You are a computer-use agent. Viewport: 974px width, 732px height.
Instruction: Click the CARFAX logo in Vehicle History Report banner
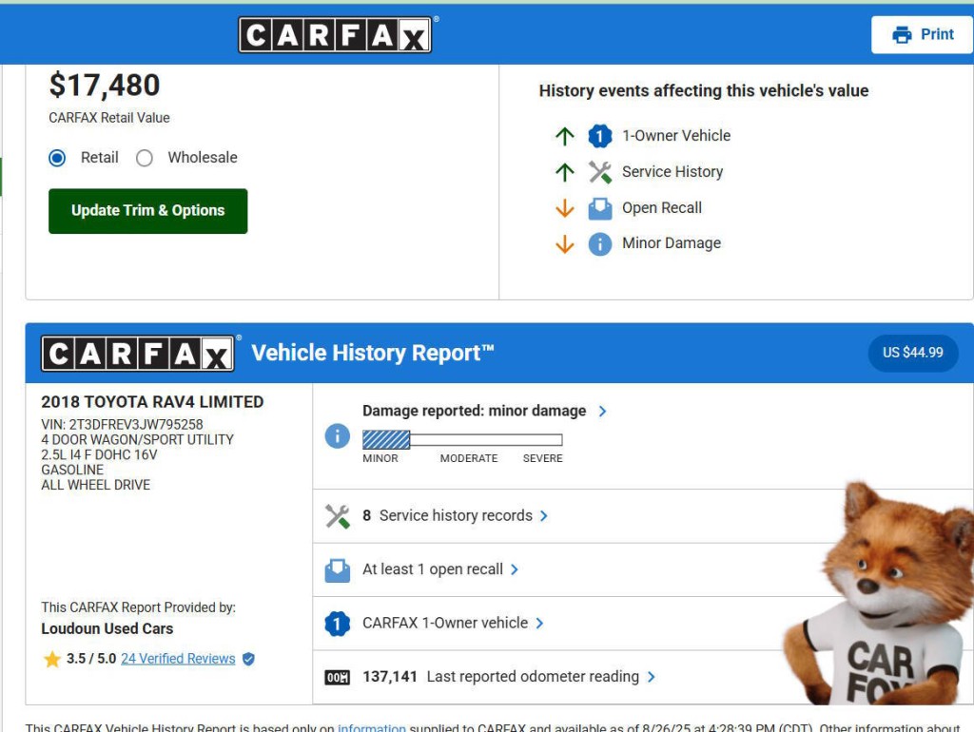click(138, 354)
